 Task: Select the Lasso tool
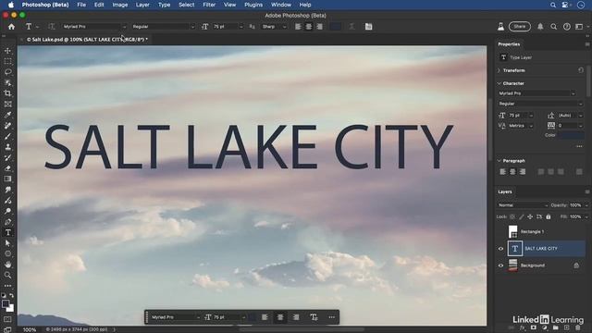coord(7,72)
